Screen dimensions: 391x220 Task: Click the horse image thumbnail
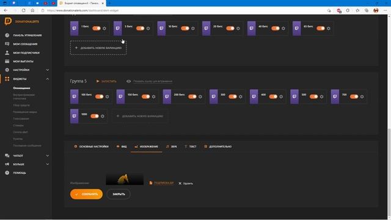point(125,179)
